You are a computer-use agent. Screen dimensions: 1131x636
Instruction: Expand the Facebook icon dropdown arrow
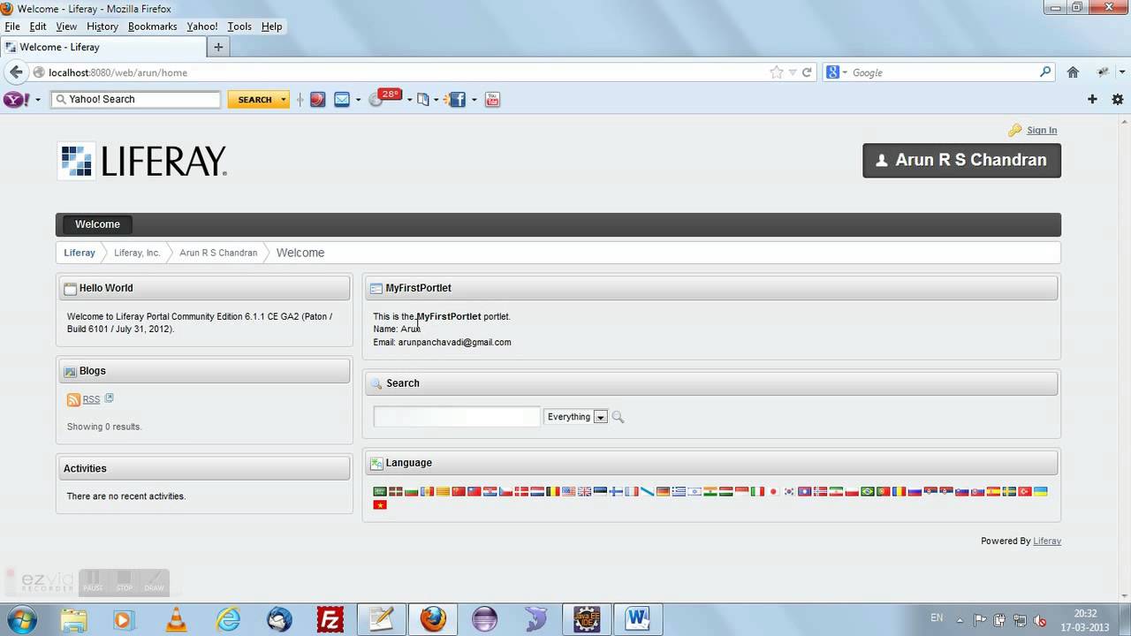point(474,100)
